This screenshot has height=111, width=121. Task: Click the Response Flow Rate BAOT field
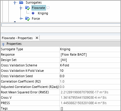click(x=90, y=54)
